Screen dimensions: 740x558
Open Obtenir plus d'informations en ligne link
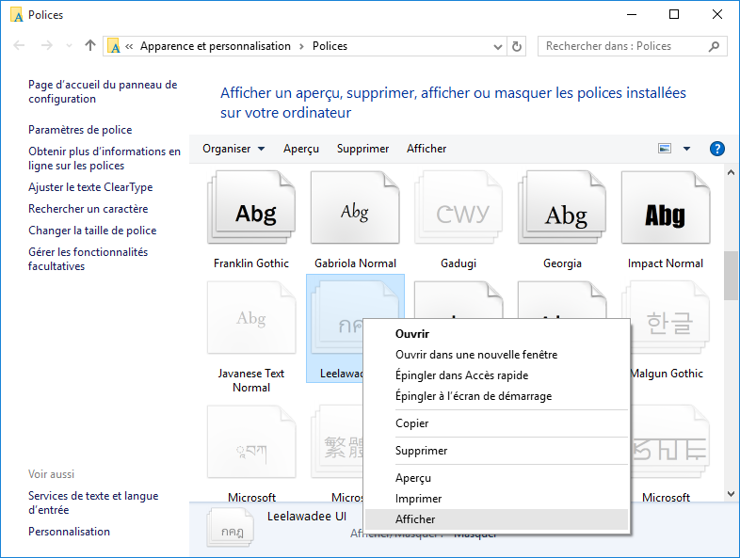(105, 158)
